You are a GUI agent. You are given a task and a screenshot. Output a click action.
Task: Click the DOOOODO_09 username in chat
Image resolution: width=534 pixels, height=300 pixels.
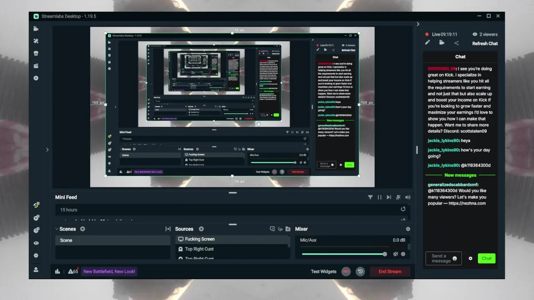click(x=442, y=69)
